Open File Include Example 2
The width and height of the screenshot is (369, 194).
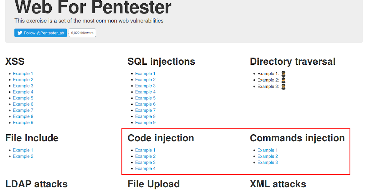coord(23,156)
